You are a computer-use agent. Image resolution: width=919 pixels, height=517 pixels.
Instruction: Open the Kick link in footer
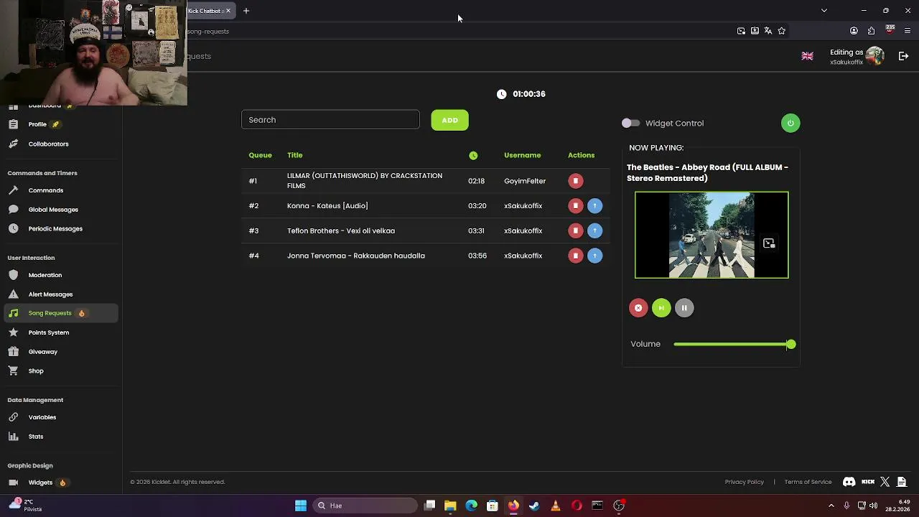(x=868, y=482)
